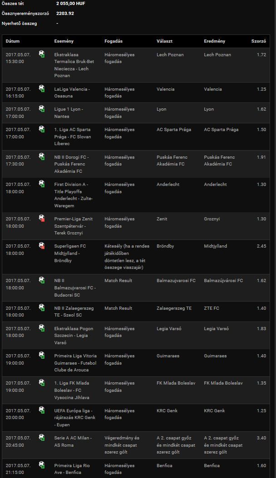276x478 pixels.
Task: Click the football icon beside Dorogi FC match
Action: [42, 156]
